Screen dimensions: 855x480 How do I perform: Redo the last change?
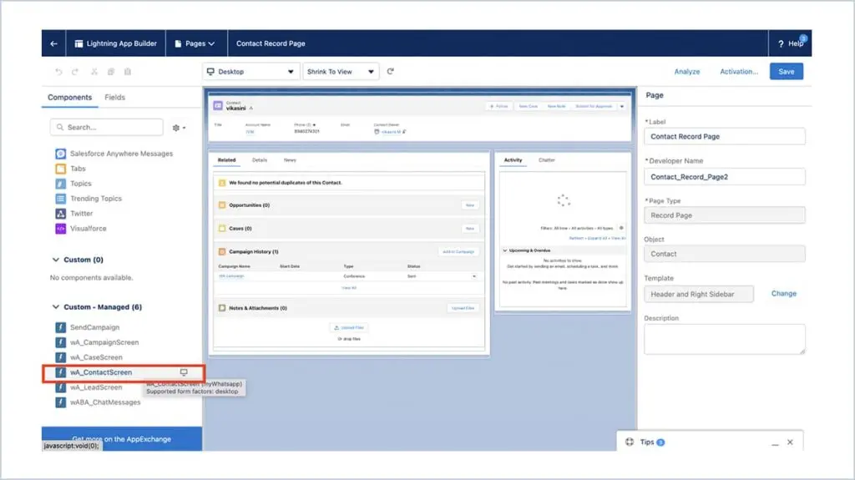75,72
